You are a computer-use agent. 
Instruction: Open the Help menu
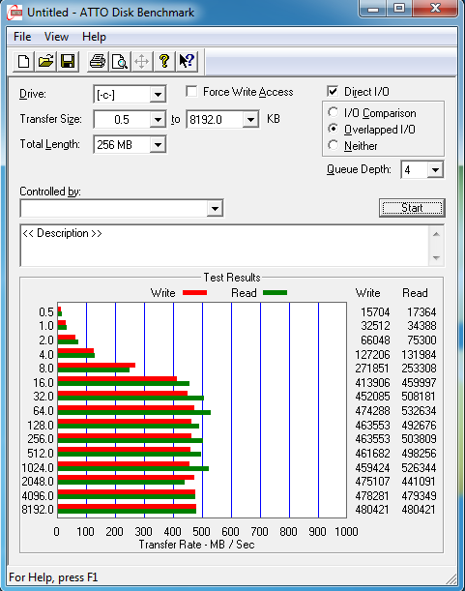click(94, 37)
